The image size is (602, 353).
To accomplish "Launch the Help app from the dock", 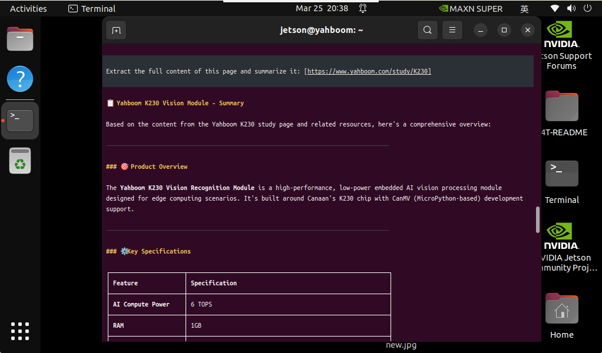I will pos(20,79).
